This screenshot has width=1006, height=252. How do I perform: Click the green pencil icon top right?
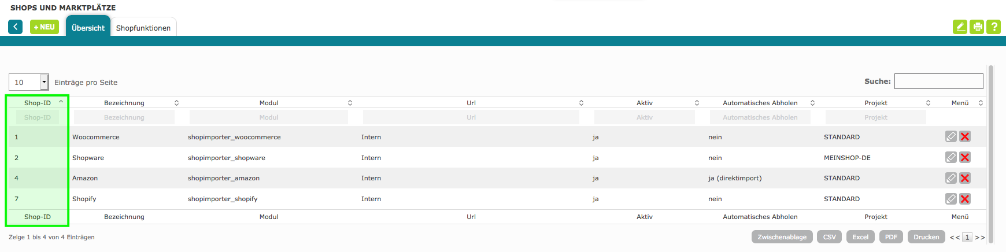[960, 27]
